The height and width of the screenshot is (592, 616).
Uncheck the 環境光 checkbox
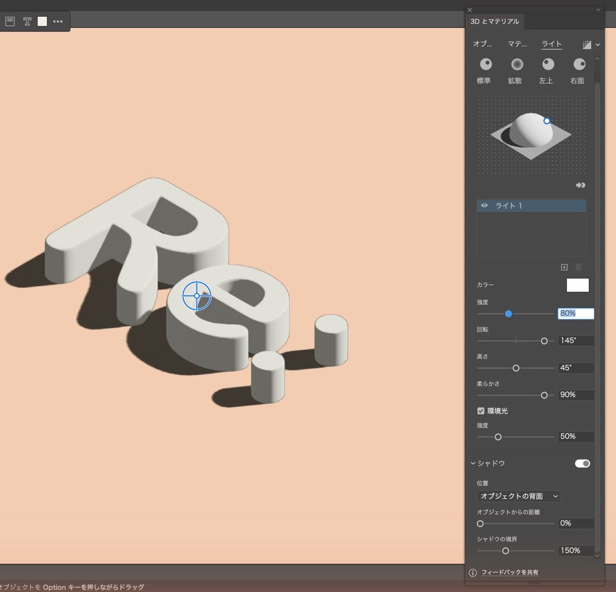click(480, 411)
